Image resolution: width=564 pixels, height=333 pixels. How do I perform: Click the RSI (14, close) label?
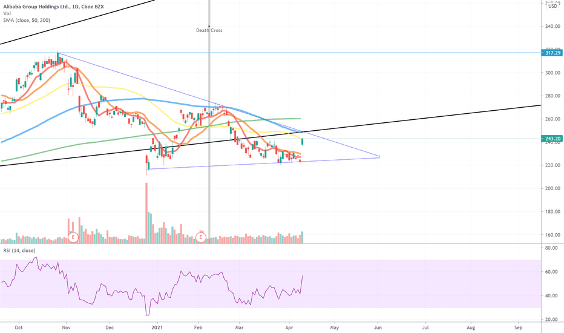coord(19,251)
